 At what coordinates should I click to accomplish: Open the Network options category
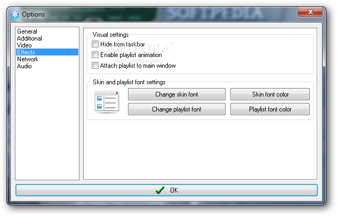tap(47, 59)
